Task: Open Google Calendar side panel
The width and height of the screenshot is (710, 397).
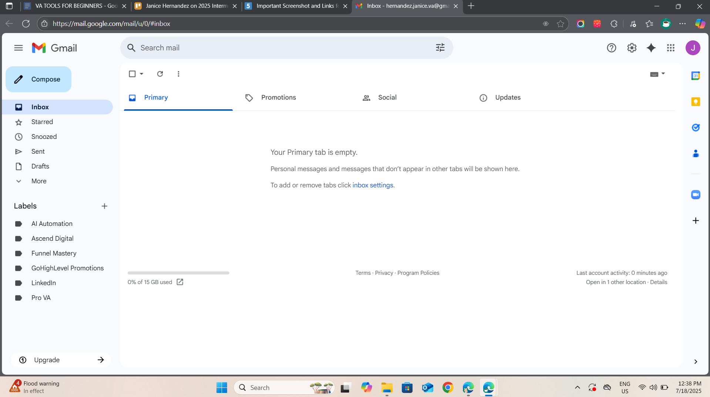Action: point(696,76)
